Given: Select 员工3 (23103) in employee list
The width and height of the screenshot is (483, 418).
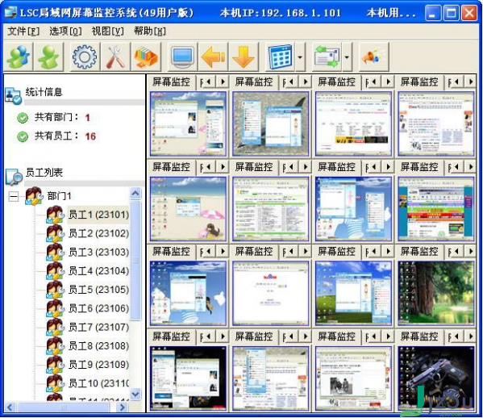Looking at the screenshot, I should tap(98, 252).
